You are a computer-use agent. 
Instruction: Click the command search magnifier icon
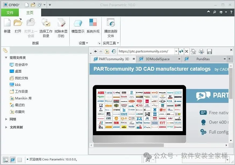coord(215,12)
